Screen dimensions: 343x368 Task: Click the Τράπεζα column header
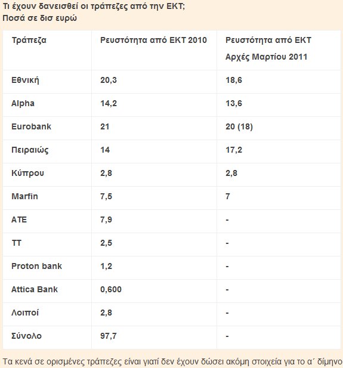tap(29, 41)
